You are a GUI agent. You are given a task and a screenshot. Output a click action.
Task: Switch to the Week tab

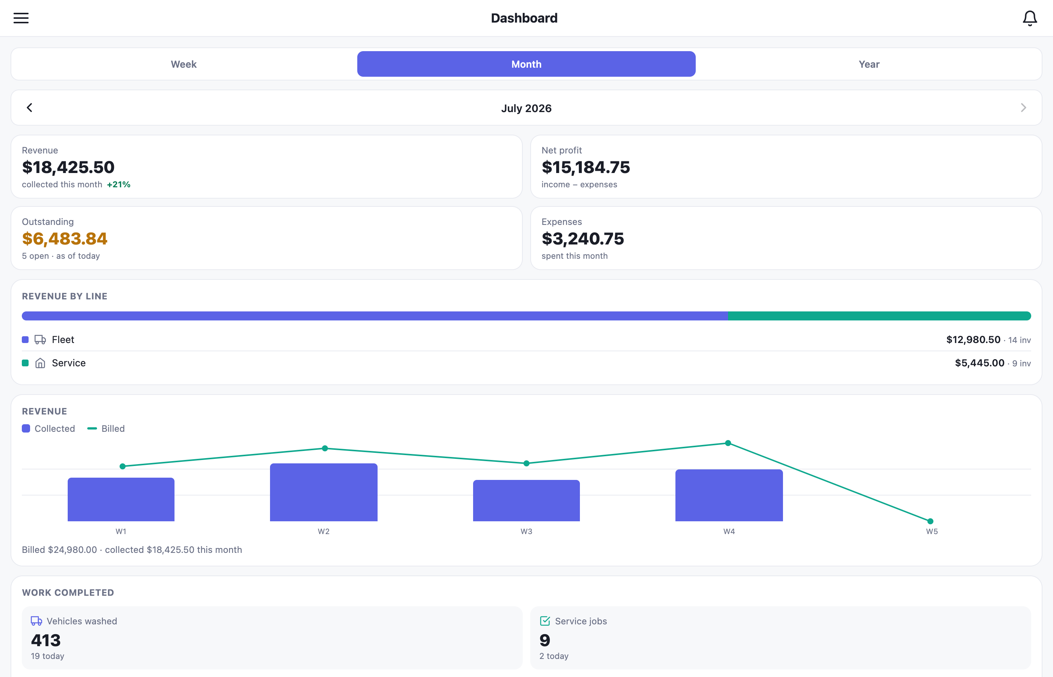point(184,64)
